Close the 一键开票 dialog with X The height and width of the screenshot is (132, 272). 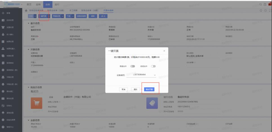coord(164,51)
